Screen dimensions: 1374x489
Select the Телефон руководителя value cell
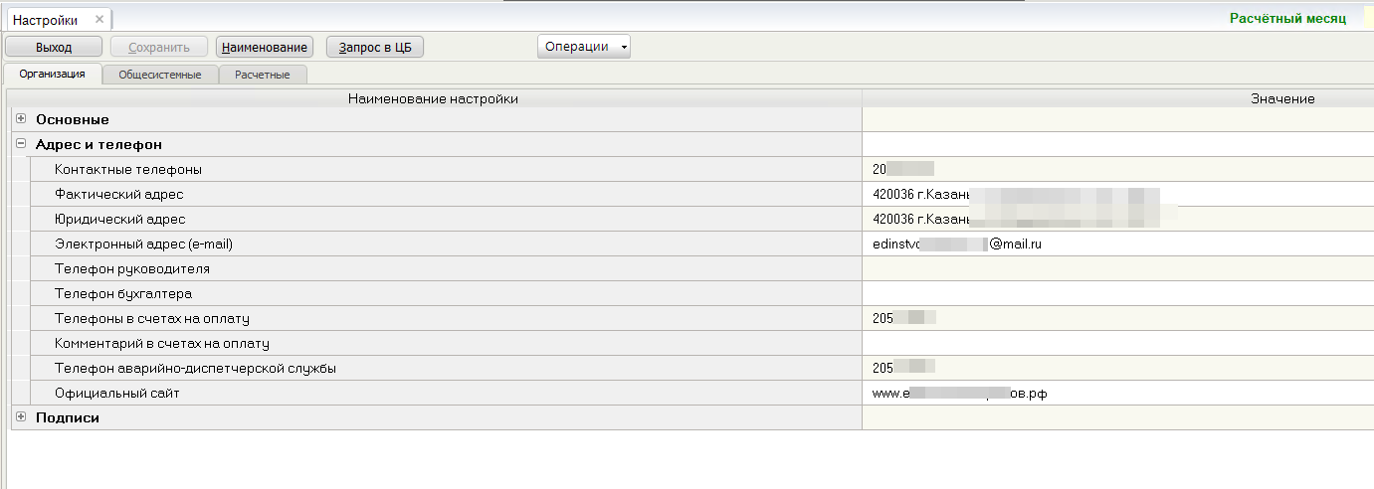click(1117, 268)
